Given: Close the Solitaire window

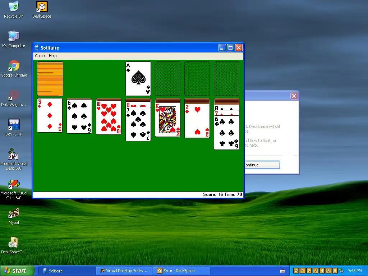Looking at the screenshot, I should click(x=239, y=48).
